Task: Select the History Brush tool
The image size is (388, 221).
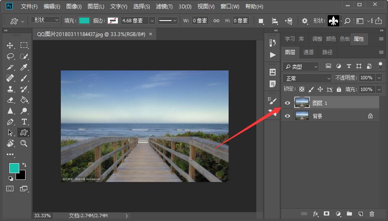Action: 24,89
